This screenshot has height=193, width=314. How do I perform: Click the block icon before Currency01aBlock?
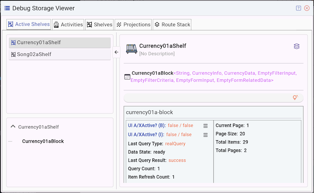pos(127,77)
